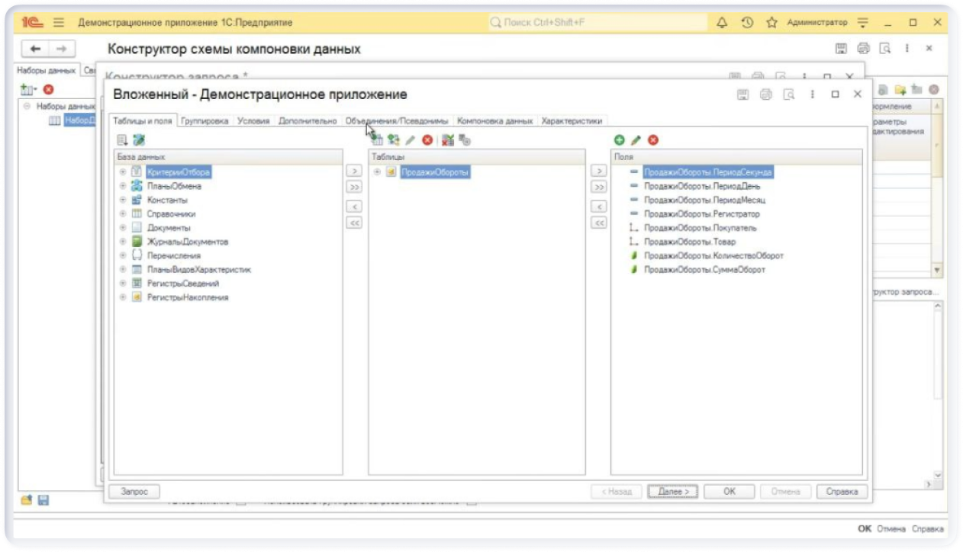Image resolution: width=963 pixels, height=552 pixels.
Task: Expand the Справочники tree node
Action: tap(122, 214)
